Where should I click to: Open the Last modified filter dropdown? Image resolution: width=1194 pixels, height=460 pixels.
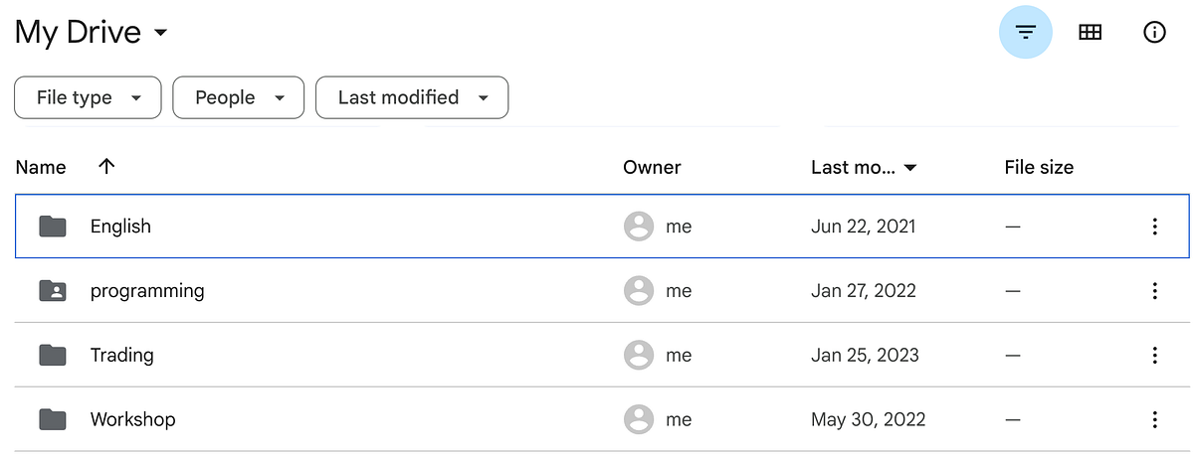click(412, 97)
